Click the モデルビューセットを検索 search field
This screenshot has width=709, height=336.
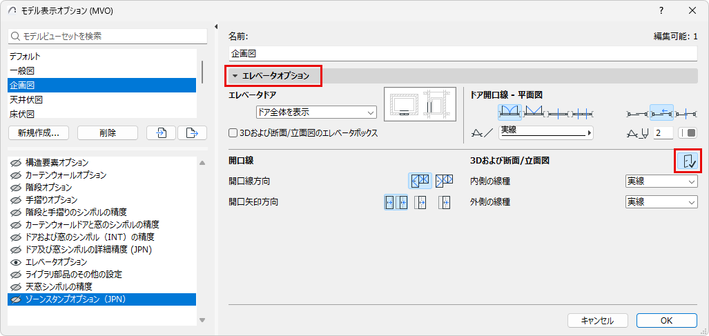coord(107,36)
